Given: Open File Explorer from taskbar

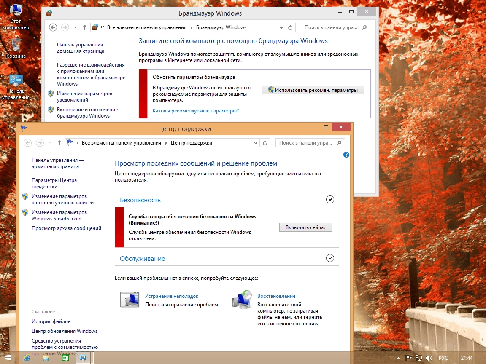Looking at the screenshot, I should (46, 358).
